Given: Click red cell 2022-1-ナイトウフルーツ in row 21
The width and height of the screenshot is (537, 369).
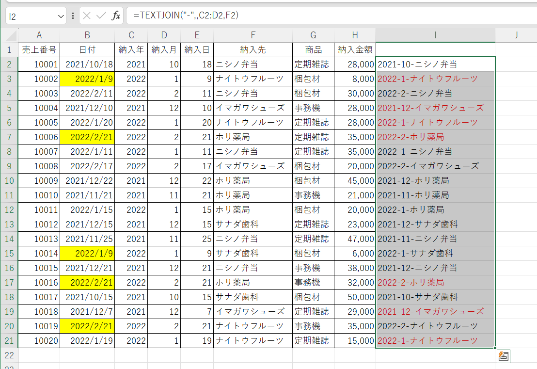Looking at the screenshot, I should [435, 340].
